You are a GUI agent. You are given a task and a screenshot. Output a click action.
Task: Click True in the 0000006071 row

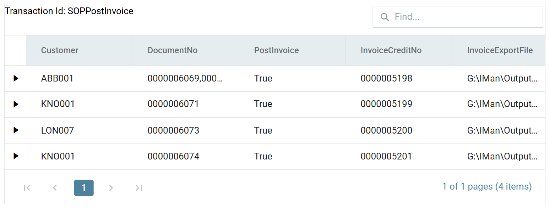263,104
